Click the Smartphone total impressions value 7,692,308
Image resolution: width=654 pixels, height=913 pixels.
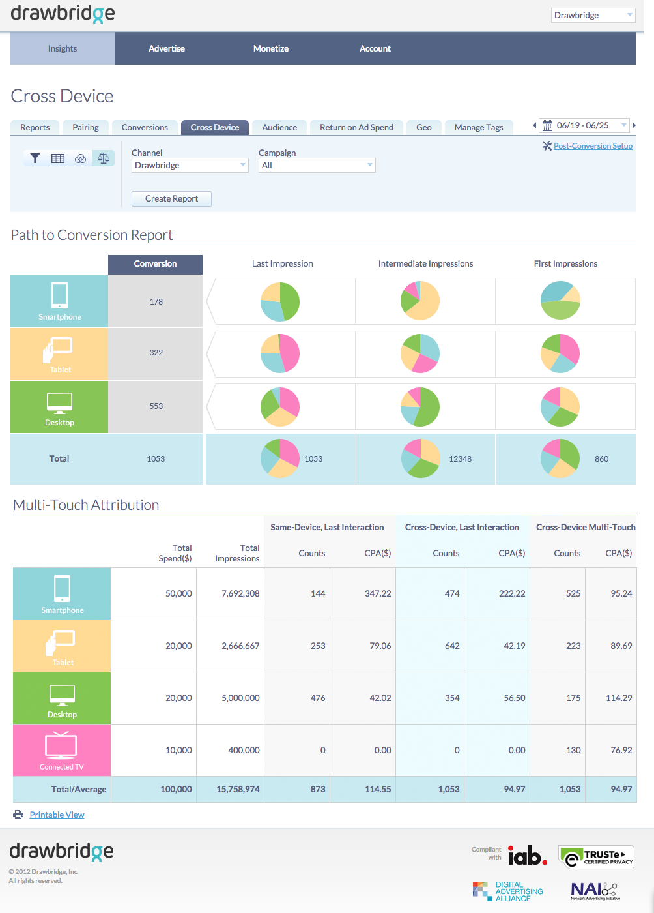240,594
